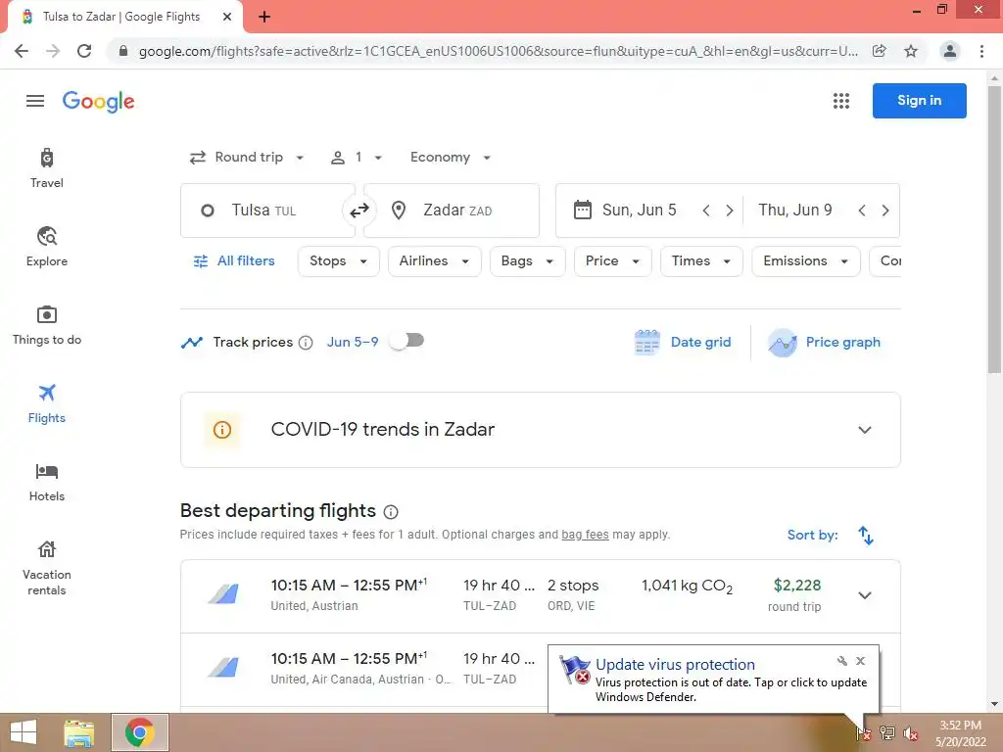Image resolution: width=1003 pixels, height=752 pixels.
Task: Go to next return date after Thu, Jun 9
Action: tap(885, 211)
